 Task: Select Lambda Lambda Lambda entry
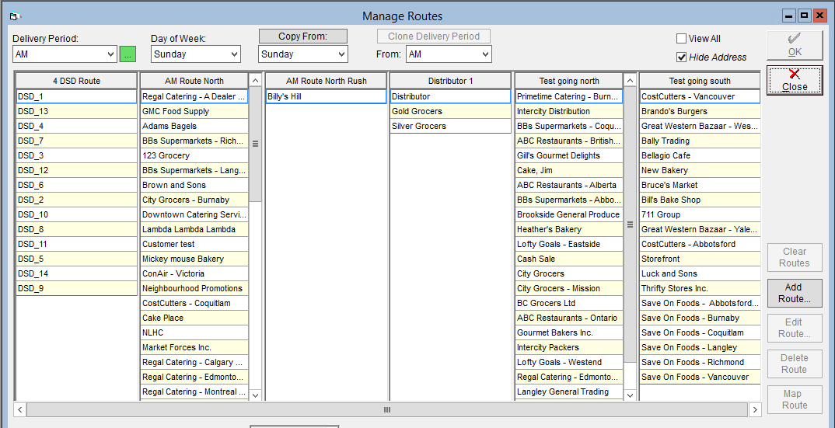coord(194,229)
